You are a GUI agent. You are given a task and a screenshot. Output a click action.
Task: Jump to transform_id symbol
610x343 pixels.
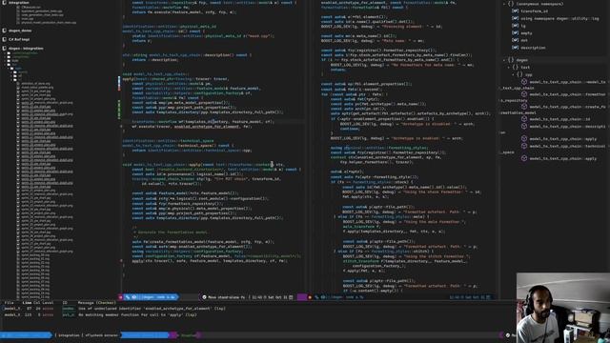534,10
